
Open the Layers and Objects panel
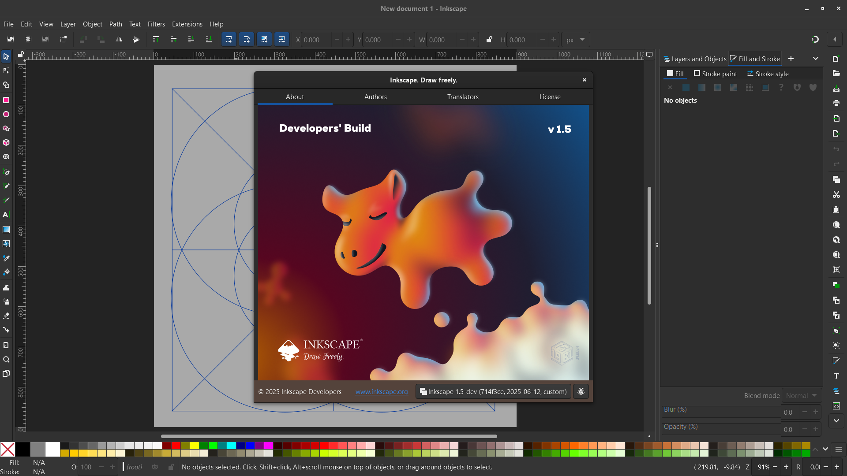[695, 59]
